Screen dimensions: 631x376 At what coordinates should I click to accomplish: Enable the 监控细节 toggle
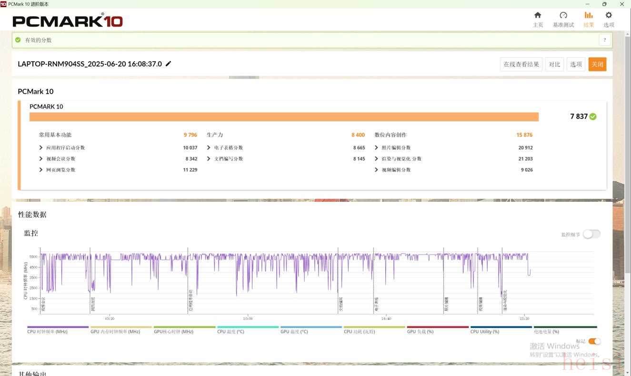(591, 234)
